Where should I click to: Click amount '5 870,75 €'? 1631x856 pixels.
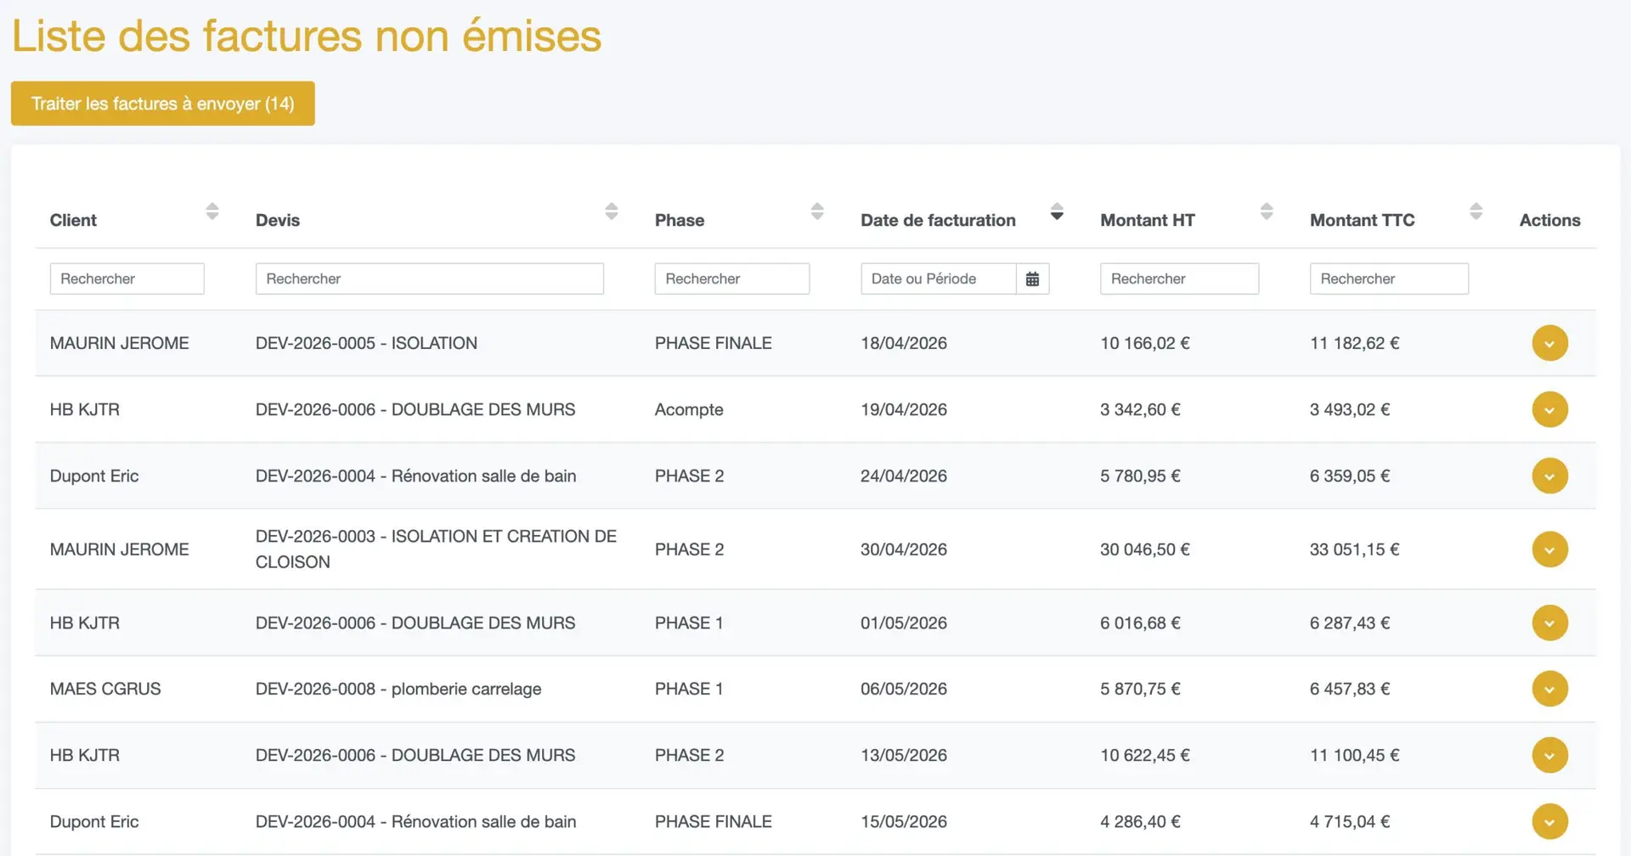click(x=1140, y=689)
